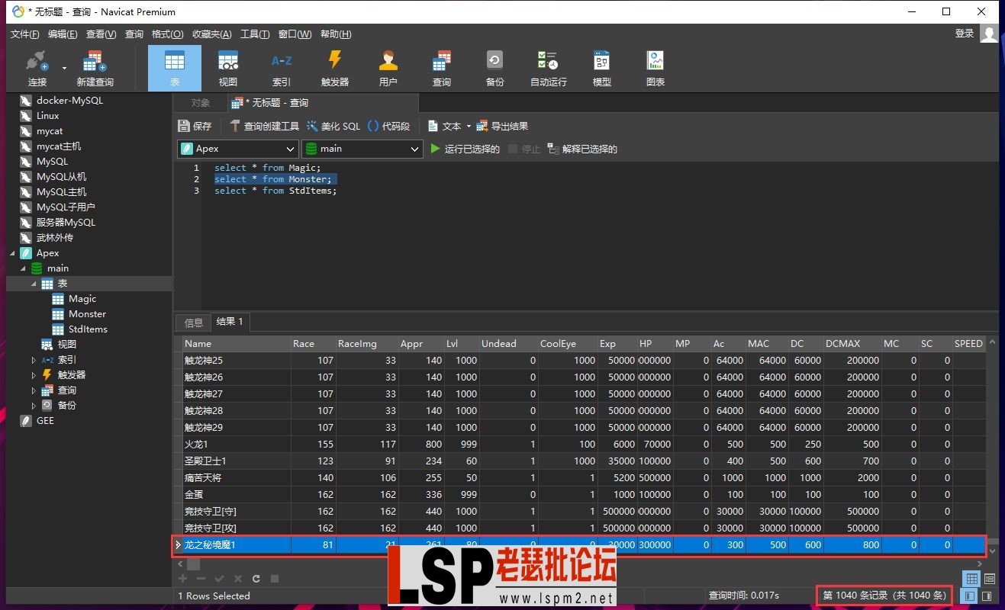This screenshot has height=610, width=1005.
Task: Click the 用户 (User) toolbar icon
Action: pyautogui.click(x=388, y=69)
